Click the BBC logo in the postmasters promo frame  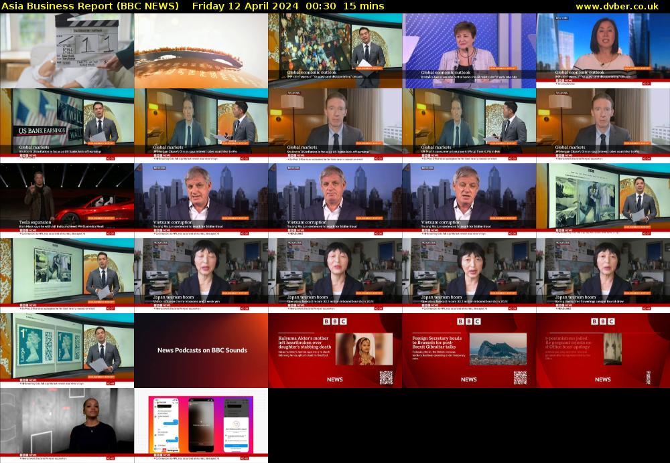602,322
